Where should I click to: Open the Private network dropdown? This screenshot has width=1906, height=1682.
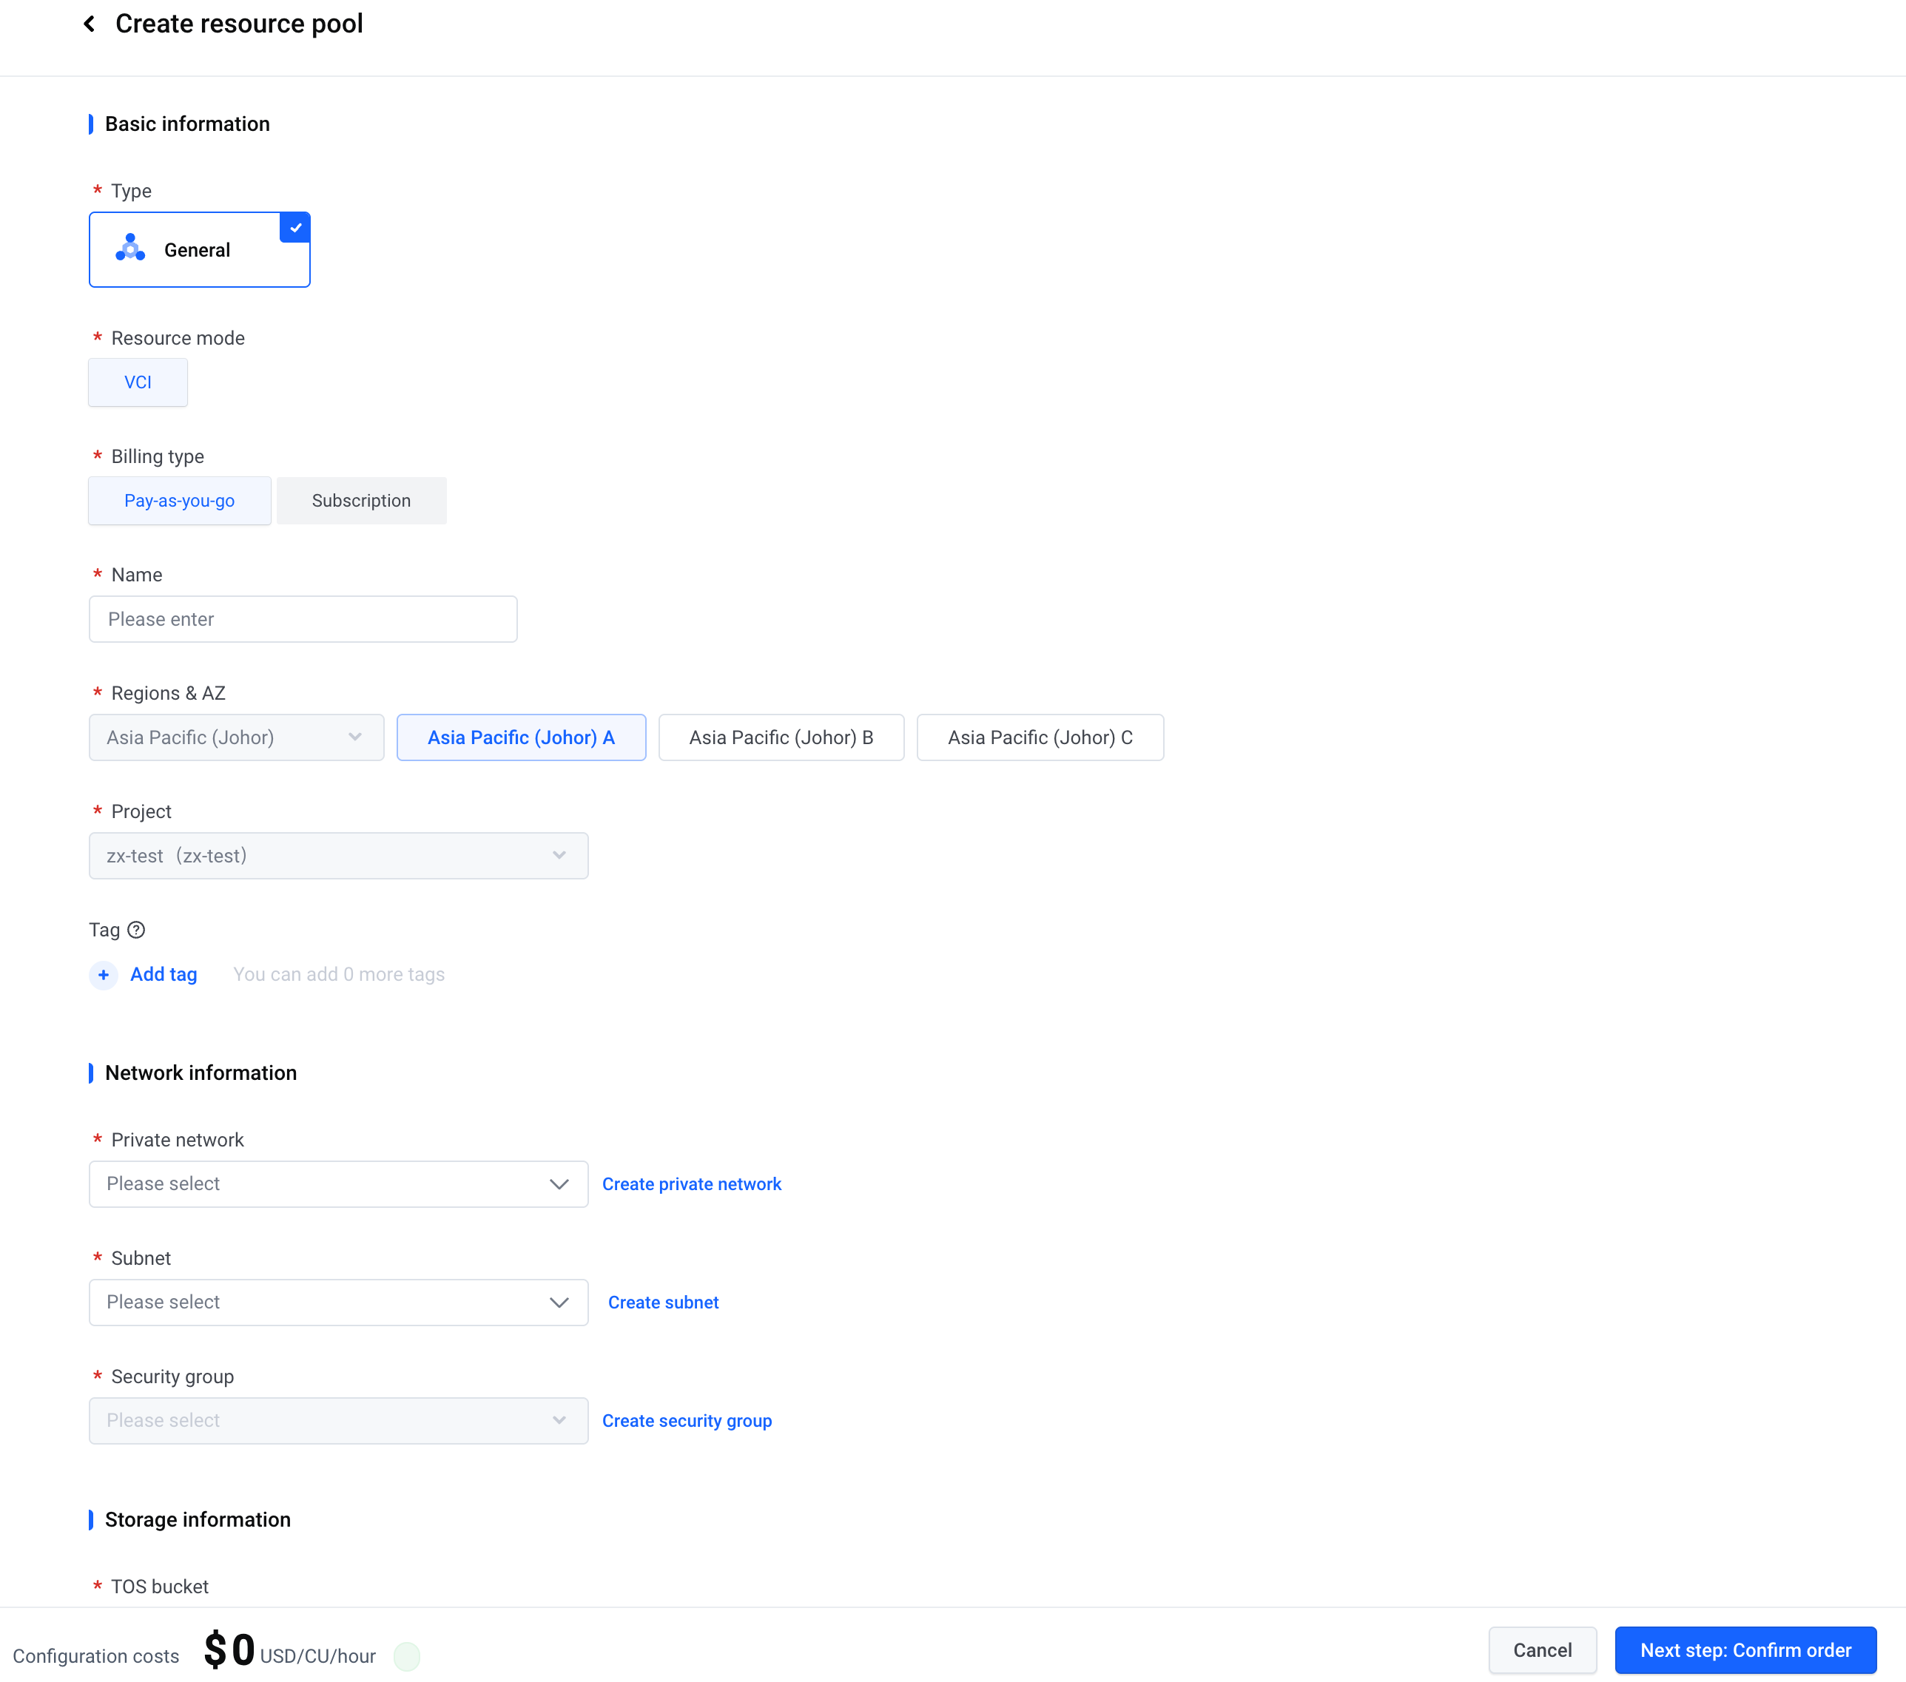coord(337,1183)
